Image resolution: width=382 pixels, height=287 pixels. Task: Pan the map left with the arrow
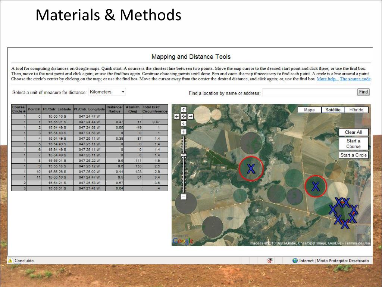[x=177, y=117]
